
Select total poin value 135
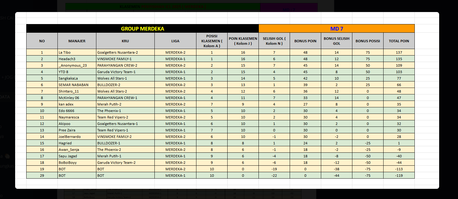[399, 59]
